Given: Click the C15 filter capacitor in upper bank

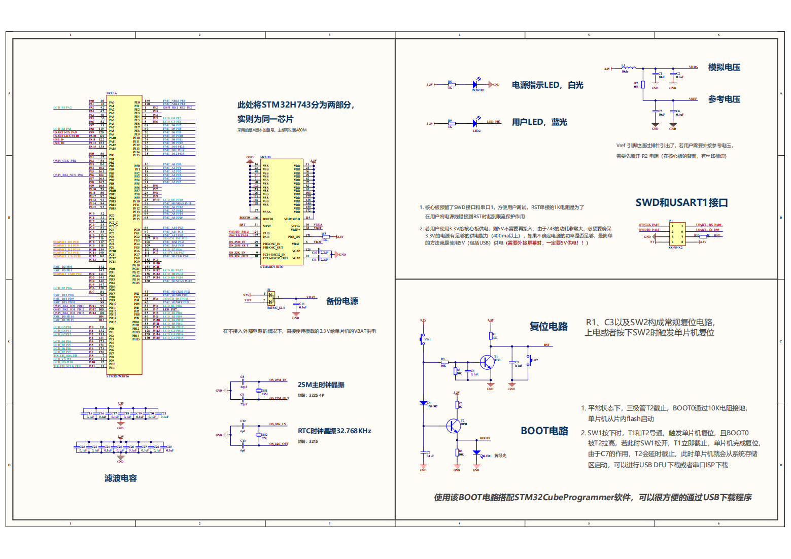Looking at the screenshot, I should [84, 414].
